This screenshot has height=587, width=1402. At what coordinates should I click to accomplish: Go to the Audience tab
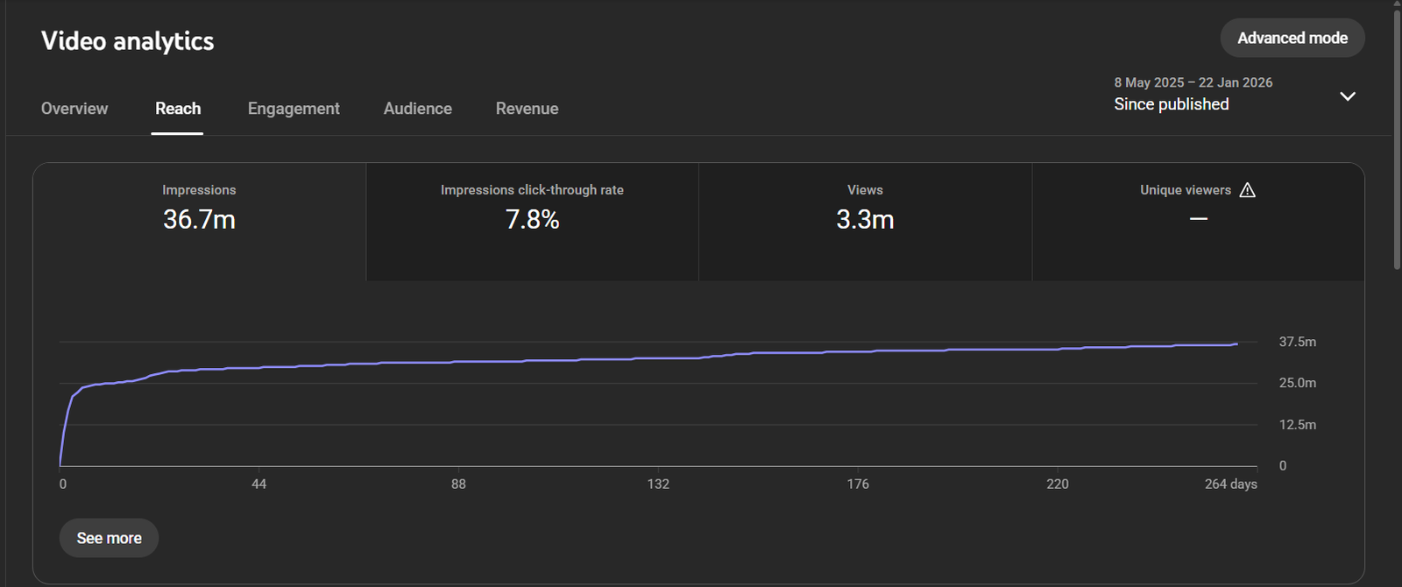point(418,109)
